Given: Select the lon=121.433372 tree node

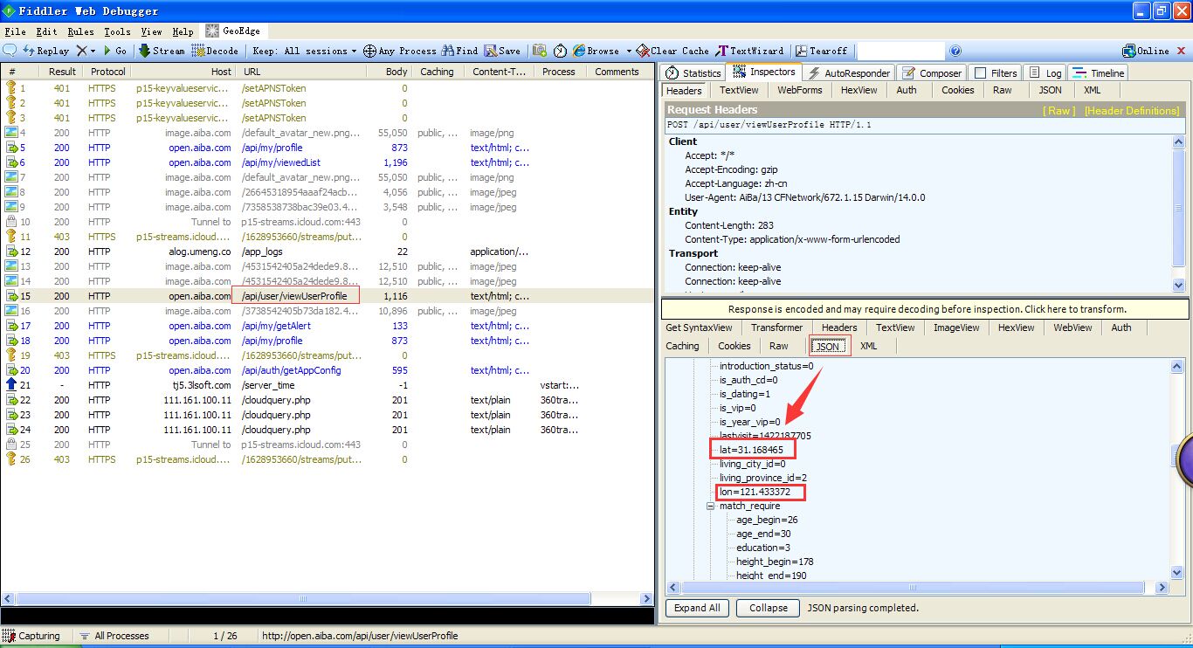Looking at the screenshot, I should click(755, 492).
